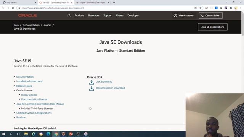Click the Contact Sales button
Screen dimensions: 244x137
pos(210,15)
